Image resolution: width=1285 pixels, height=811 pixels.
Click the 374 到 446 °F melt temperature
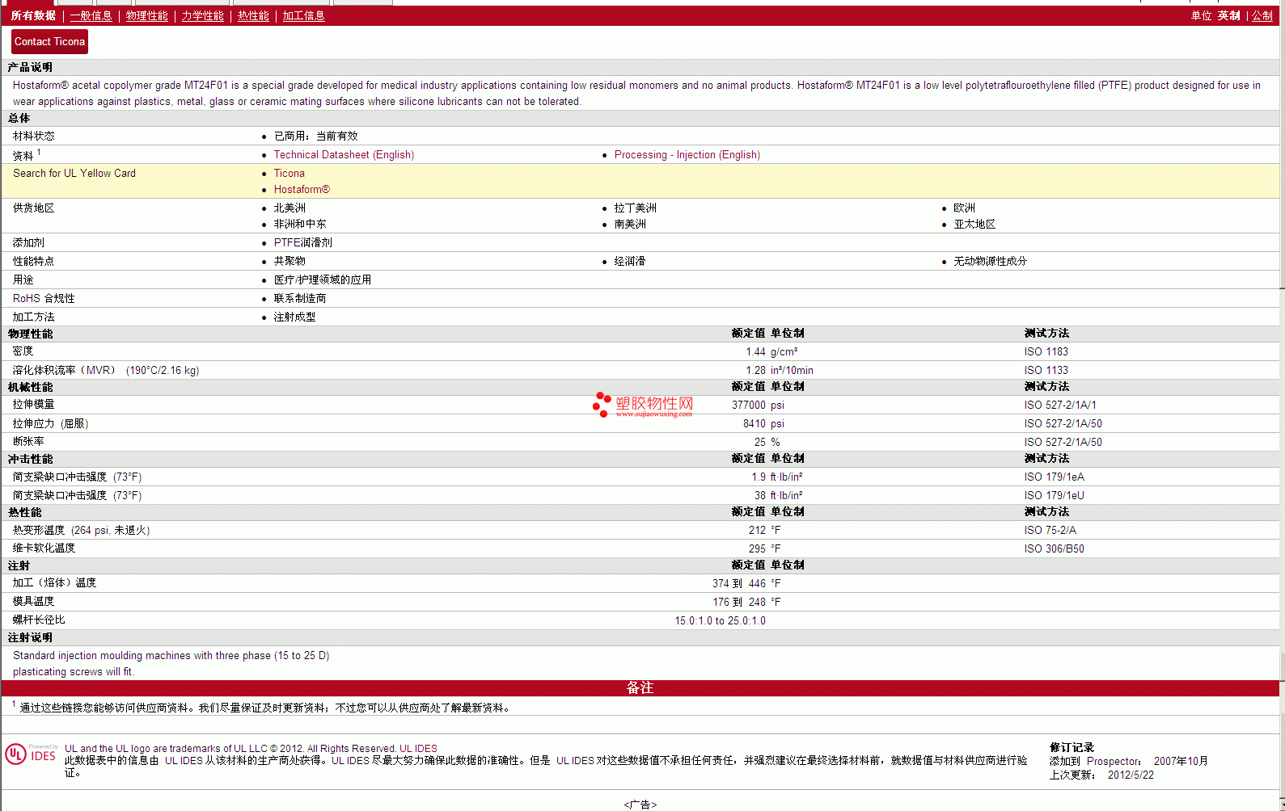pos(746,584)
